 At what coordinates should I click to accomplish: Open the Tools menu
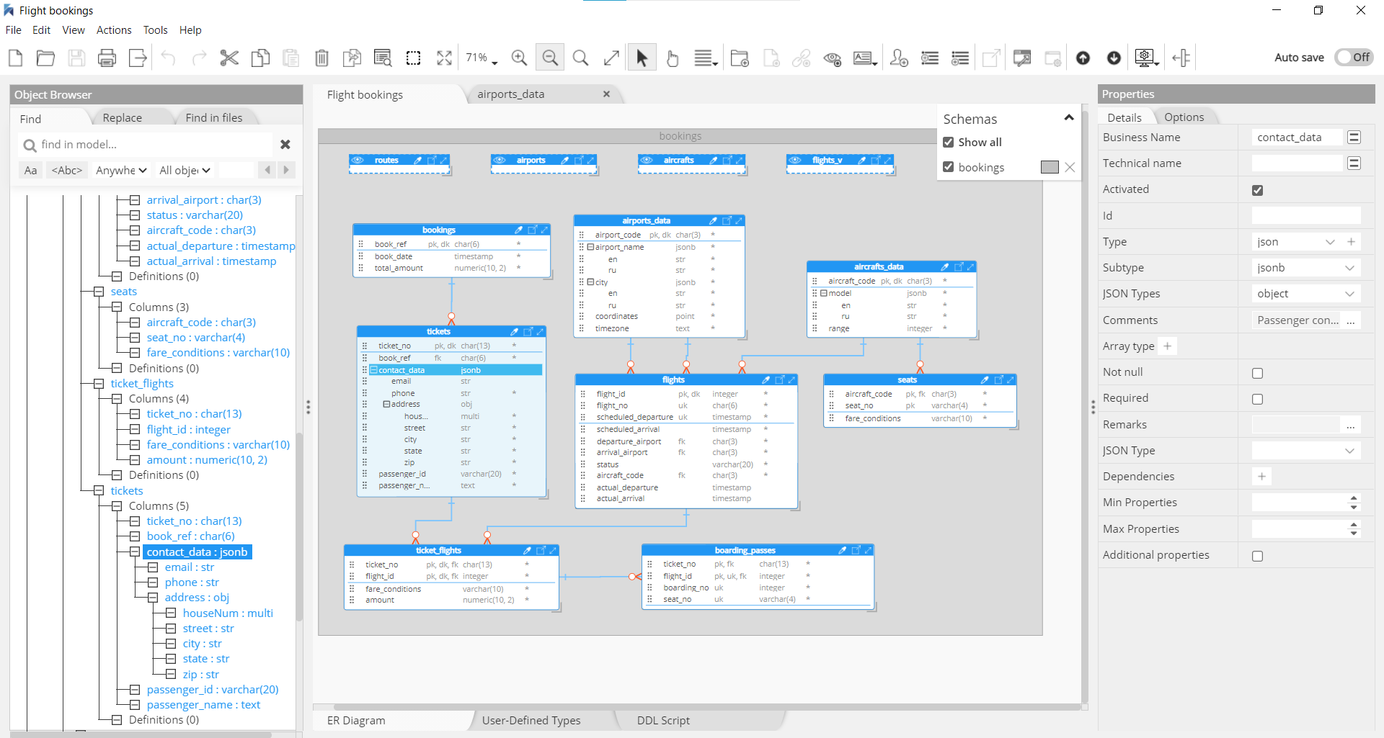[x=155, y=30]
